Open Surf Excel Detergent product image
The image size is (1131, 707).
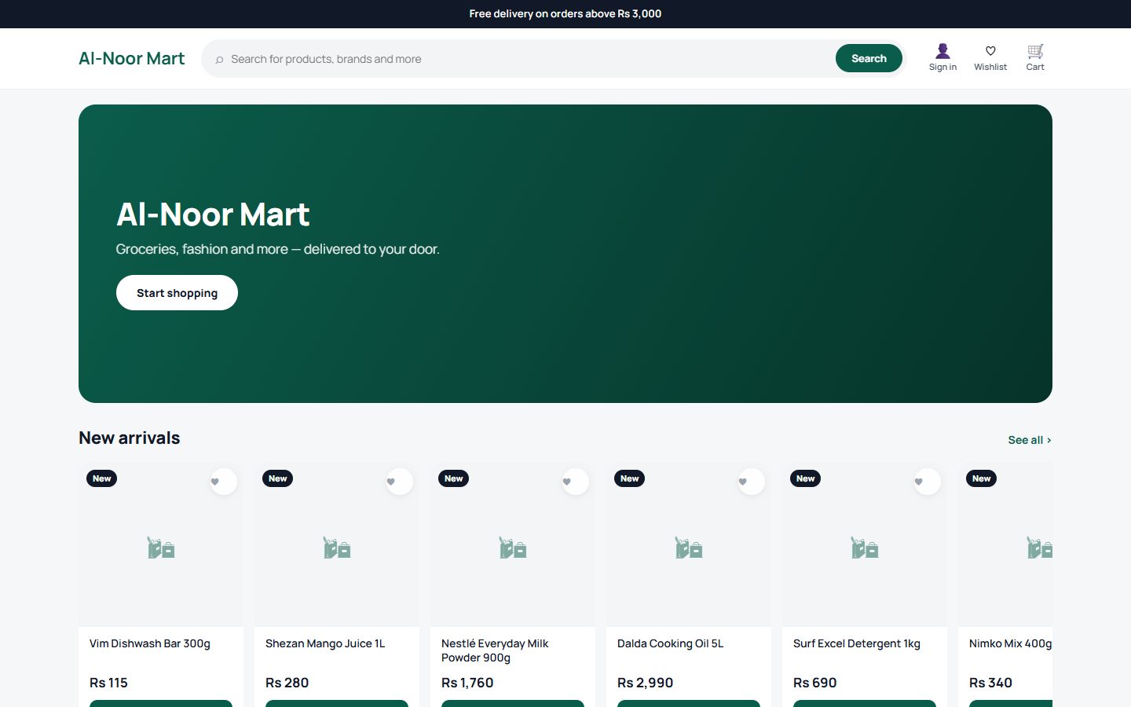click(x=865, y=544)
